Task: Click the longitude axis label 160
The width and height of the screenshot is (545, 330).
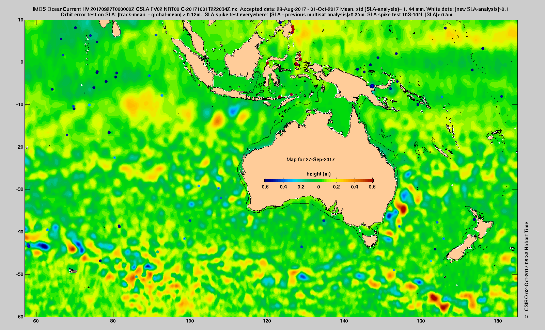Action: tap(421, 321)
